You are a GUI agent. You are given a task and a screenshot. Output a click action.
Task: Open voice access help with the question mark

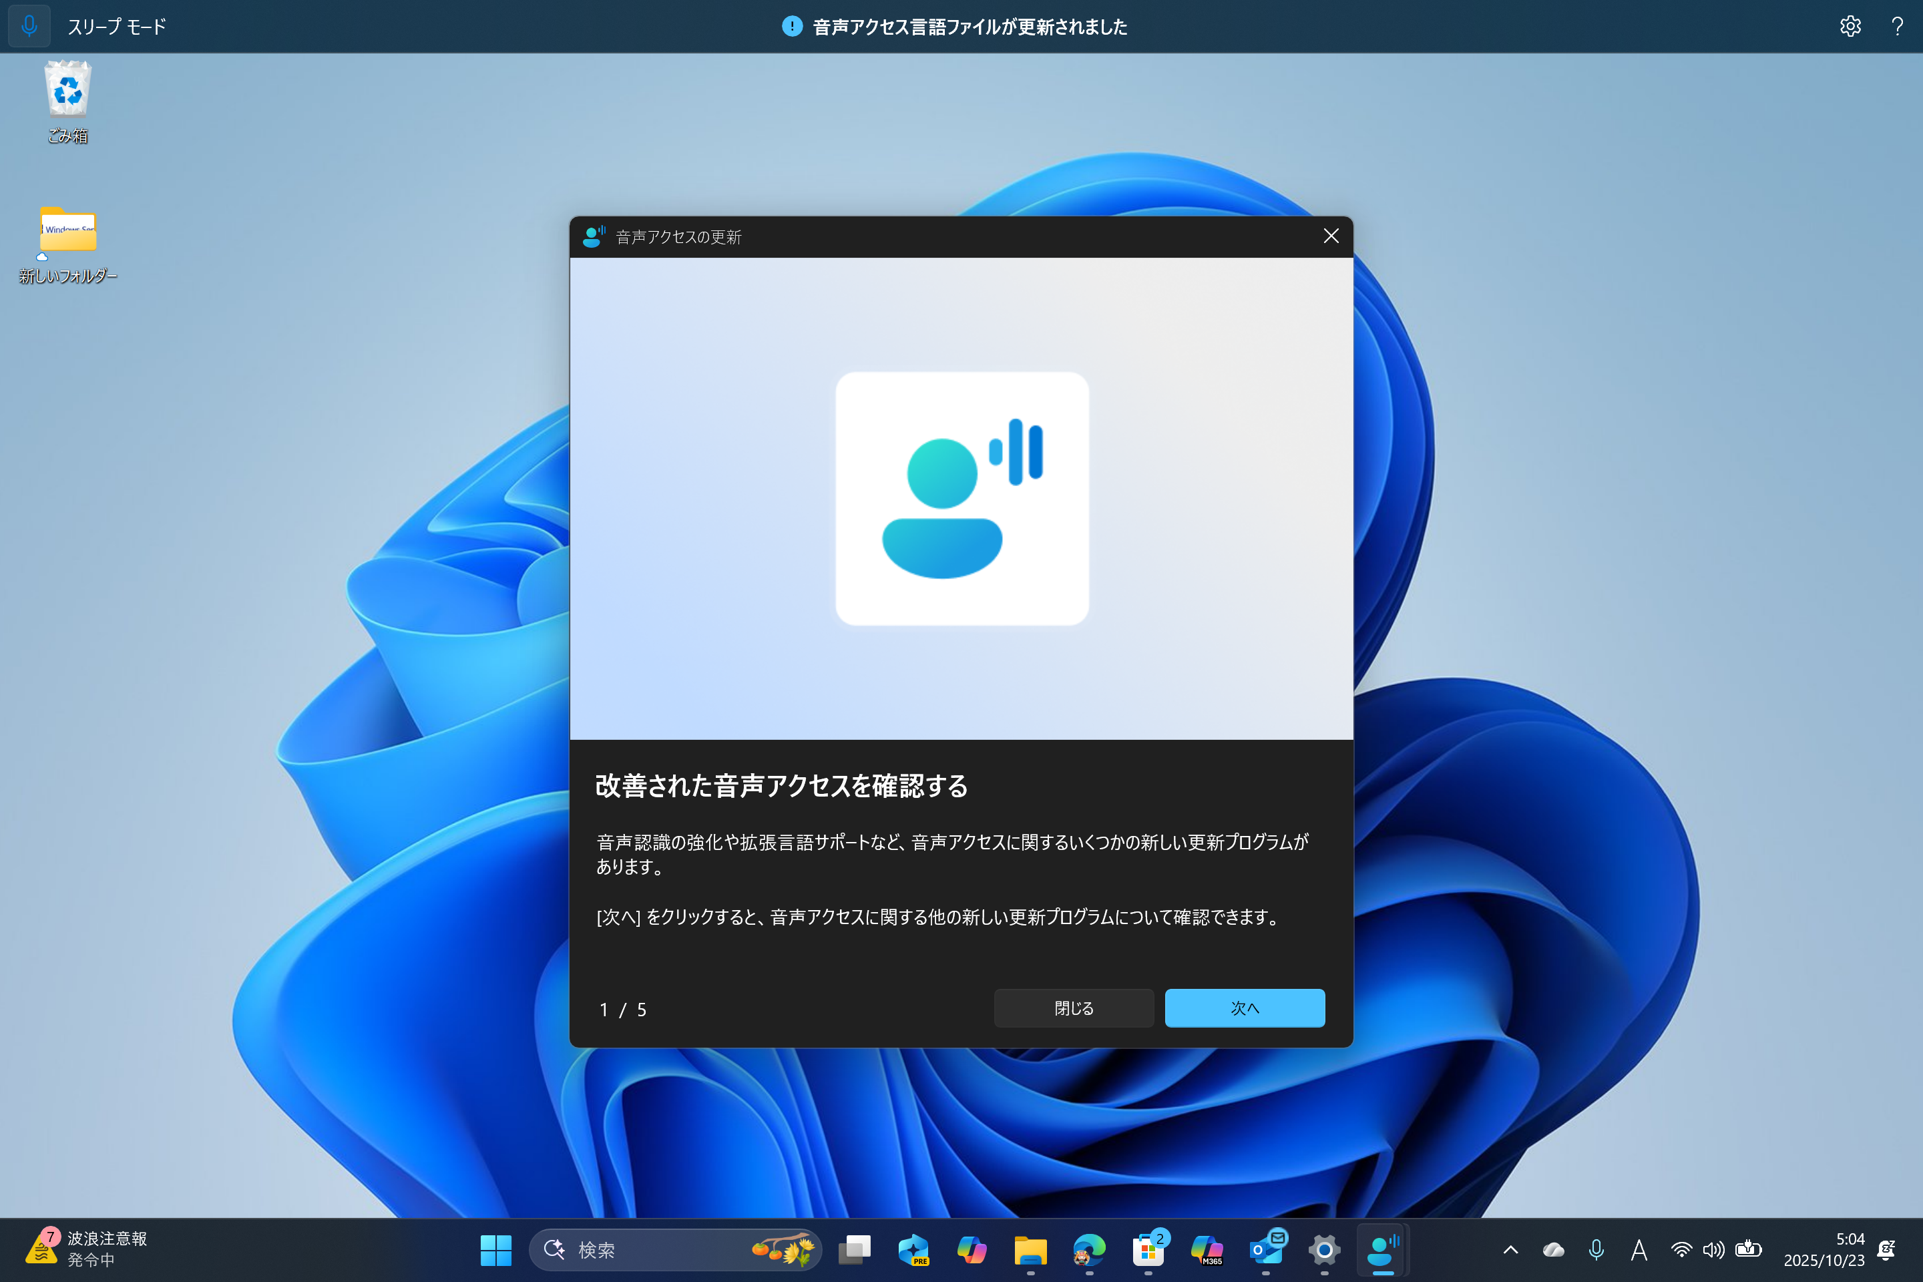tap(1897, 26)
